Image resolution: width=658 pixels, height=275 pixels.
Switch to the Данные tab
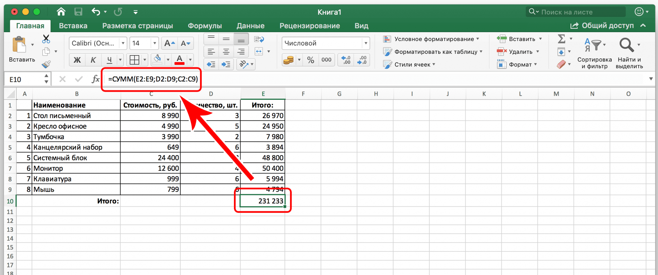[250, 26]
